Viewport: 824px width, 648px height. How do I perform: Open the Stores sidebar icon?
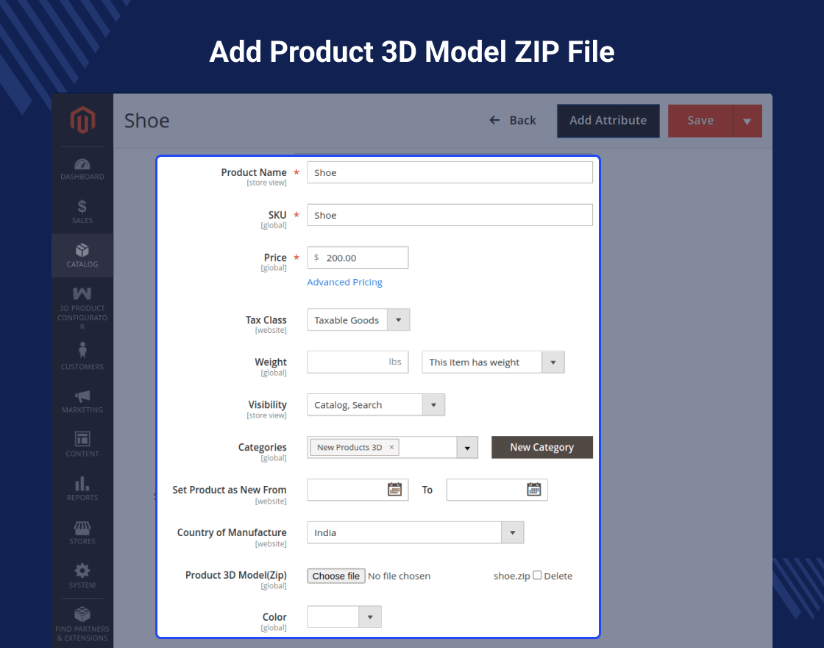click(x=82, y=528)
